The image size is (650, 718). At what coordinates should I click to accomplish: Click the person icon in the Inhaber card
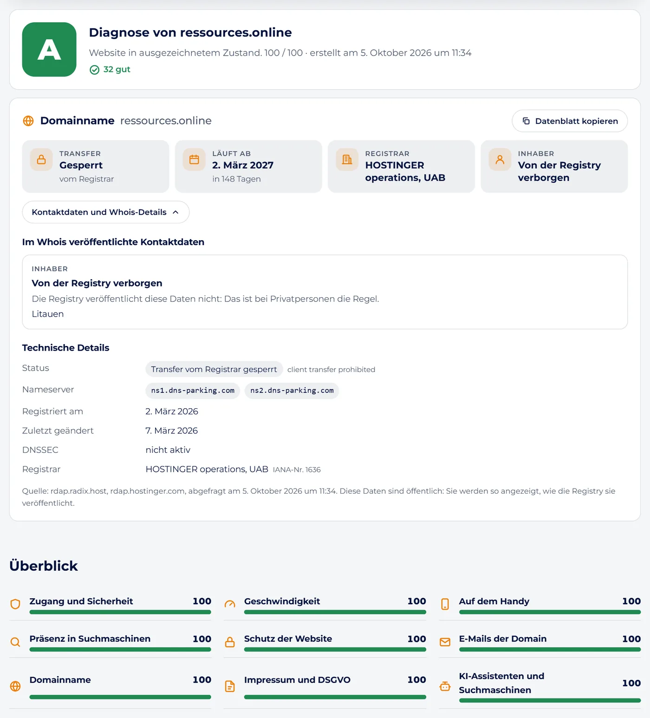(500, 159)
